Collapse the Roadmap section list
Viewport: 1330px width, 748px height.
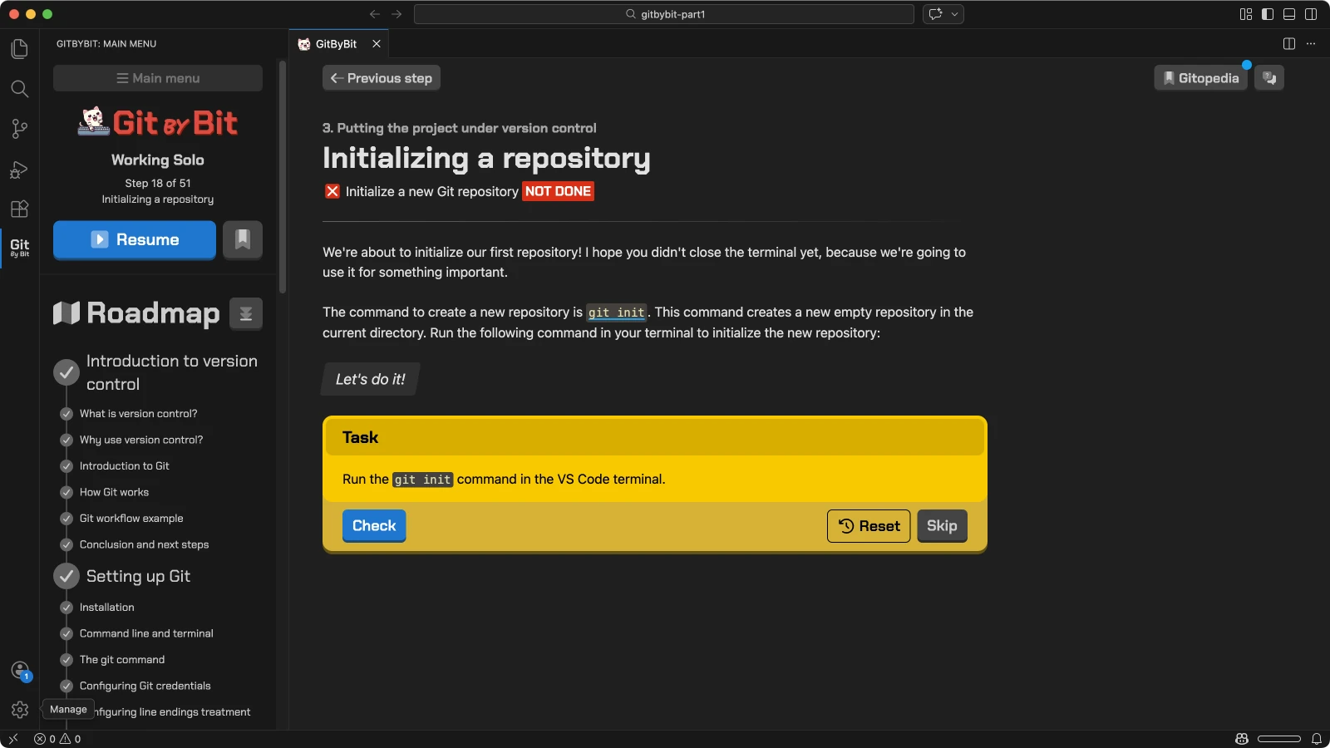(x=246, y=313)
